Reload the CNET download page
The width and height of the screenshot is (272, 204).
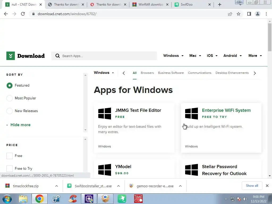(23, 14)
